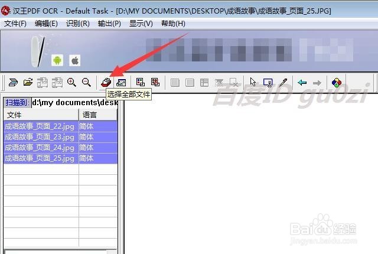Click the greyed horizontal-lines region icon
The width and height of the screenshot is (378, 254).
175,83
